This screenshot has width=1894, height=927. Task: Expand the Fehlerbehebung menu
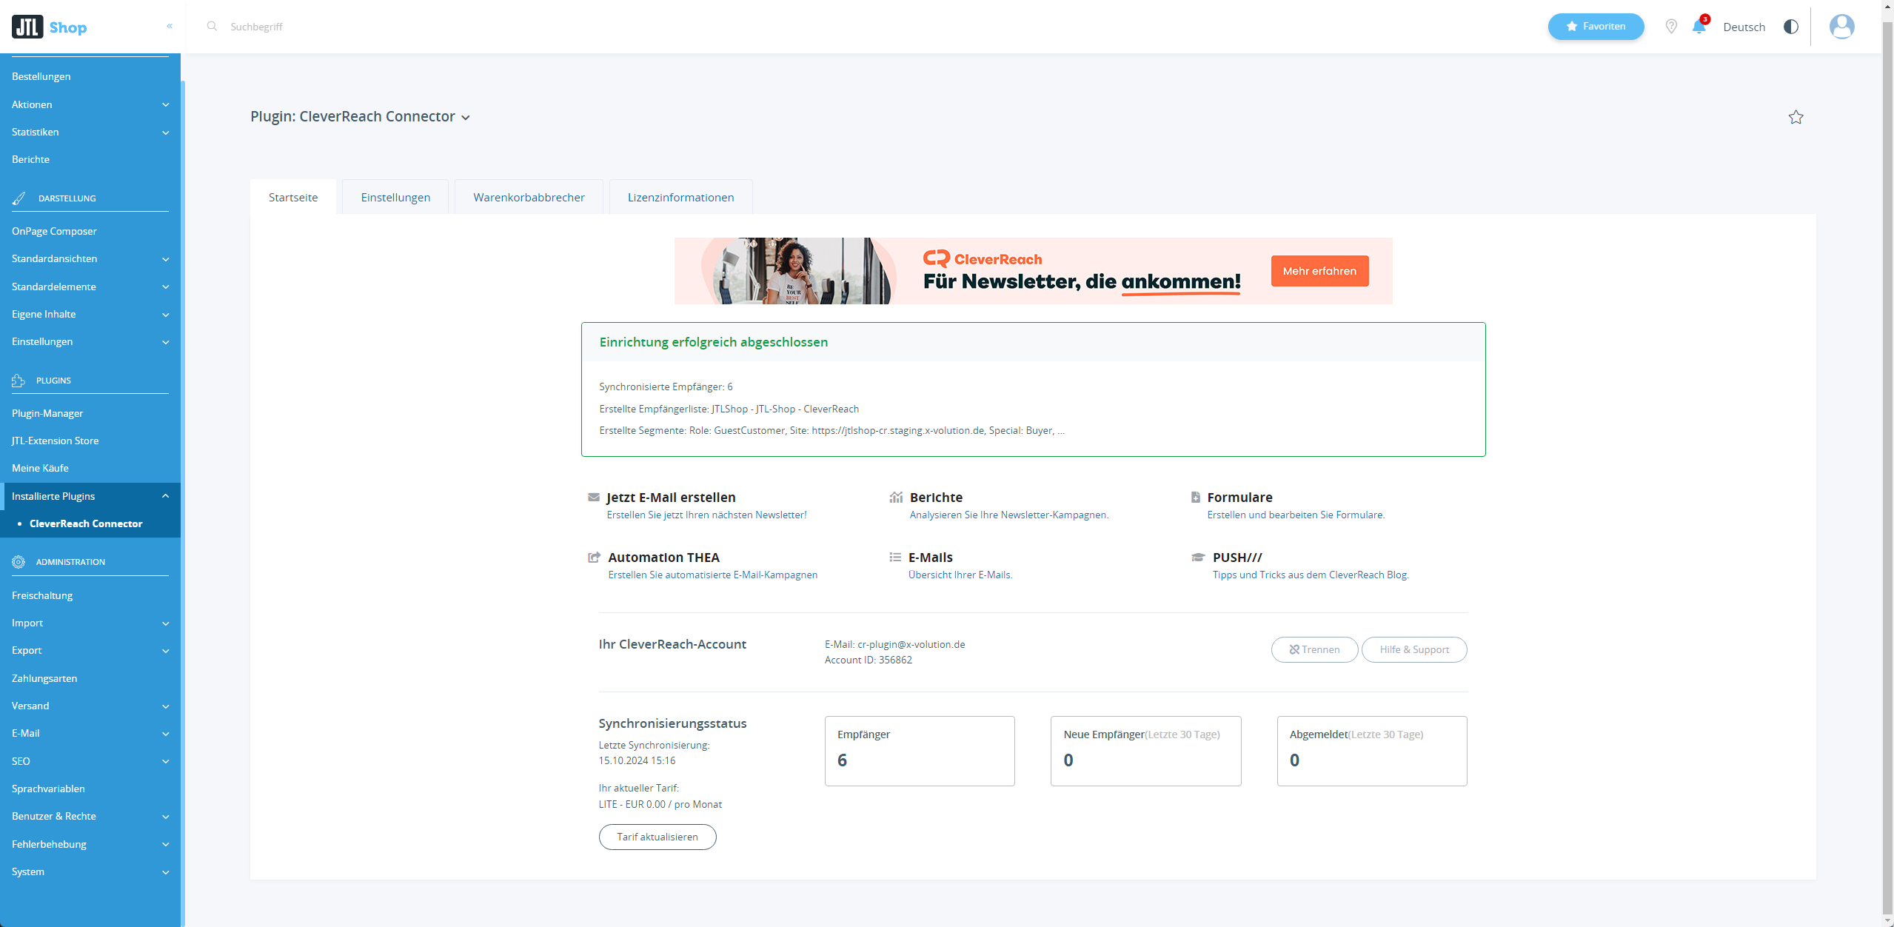tap(90, 844)
